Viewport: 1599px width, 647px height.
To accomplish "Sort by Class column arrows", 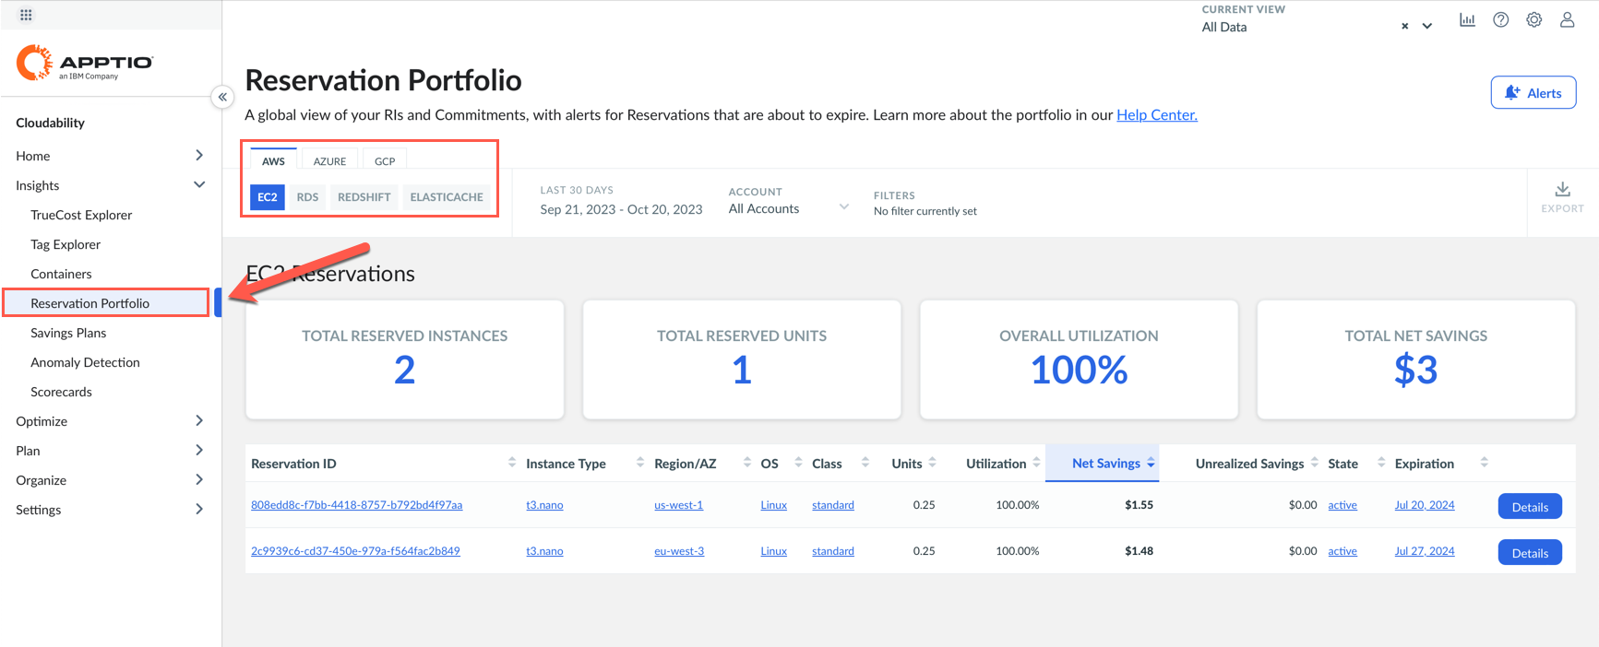I will point(865,463).
